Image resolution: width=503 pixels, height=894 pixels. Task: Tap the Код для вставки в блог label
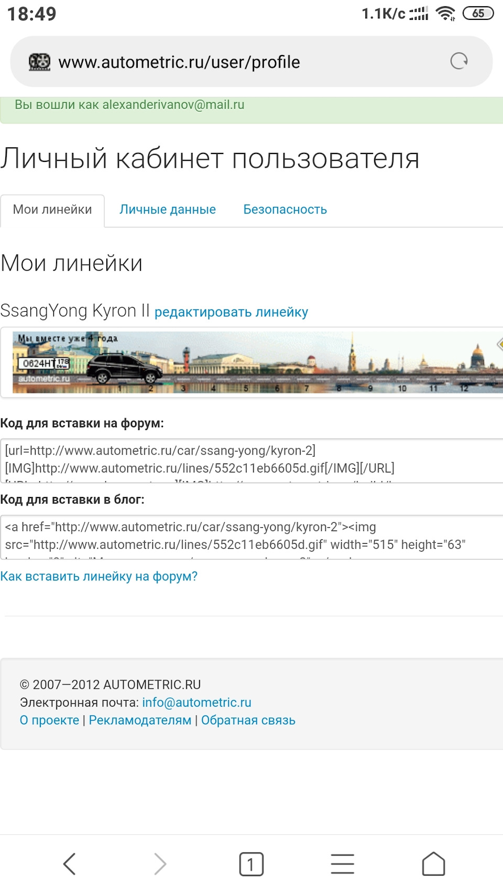(x=72, y=500)
